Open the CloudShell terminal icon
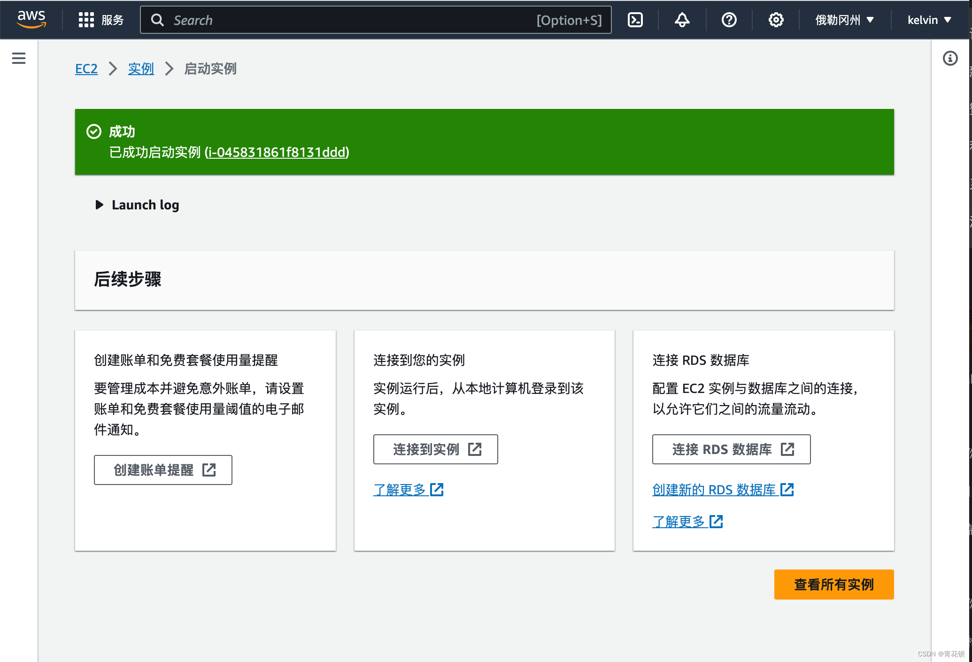972x662 pixels. pyautogui.click(x=635, y=20)
